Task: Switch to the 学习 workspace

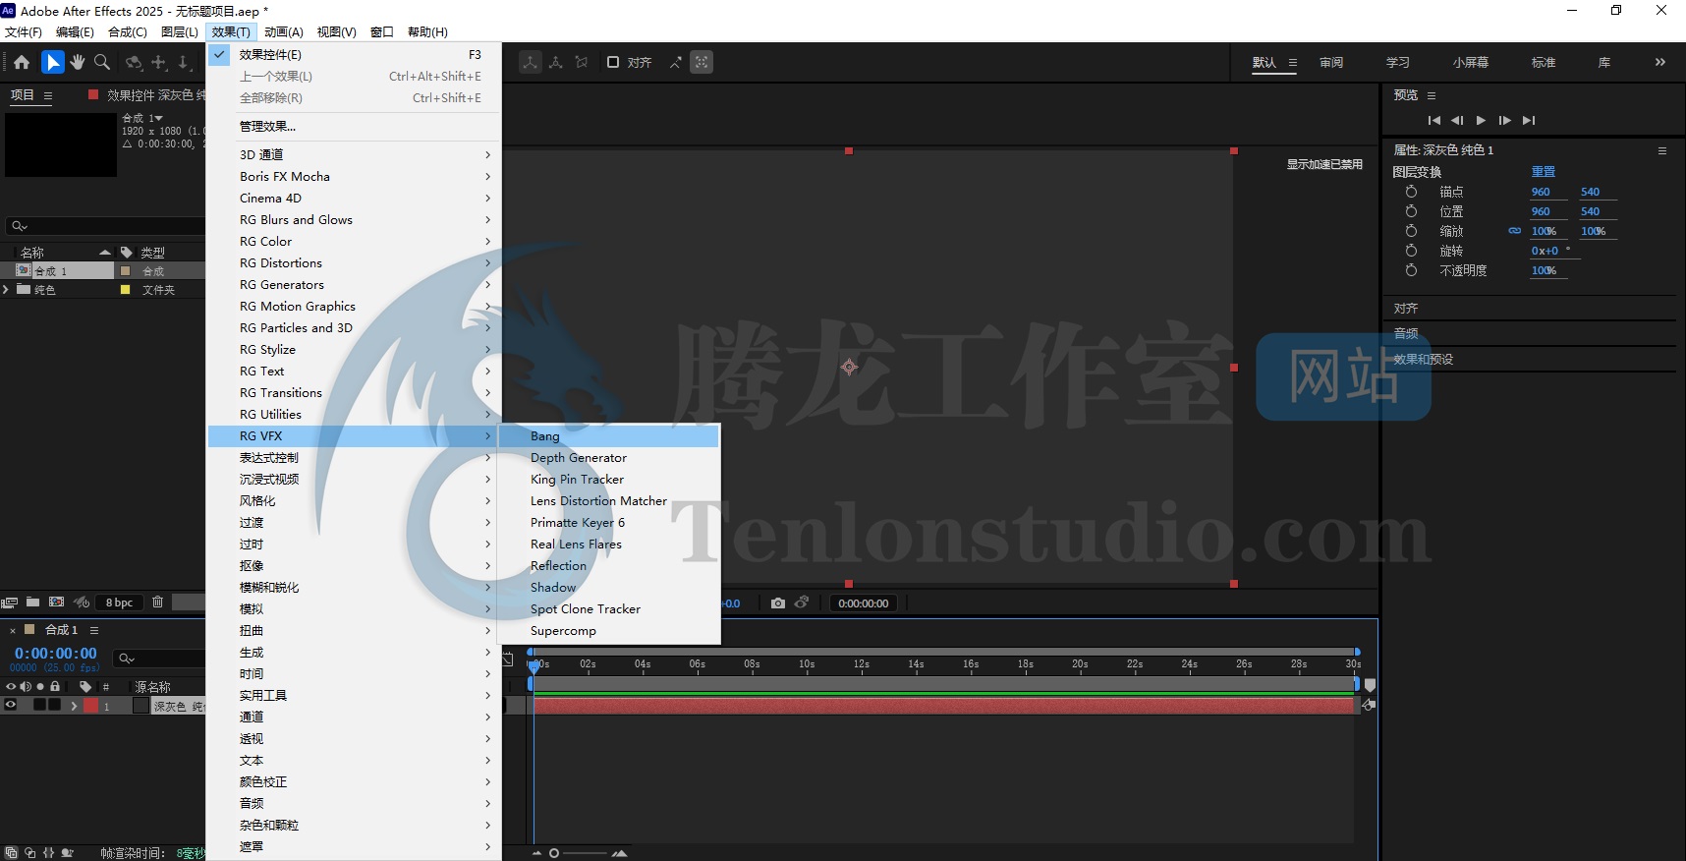Action: coord(1397,62)
